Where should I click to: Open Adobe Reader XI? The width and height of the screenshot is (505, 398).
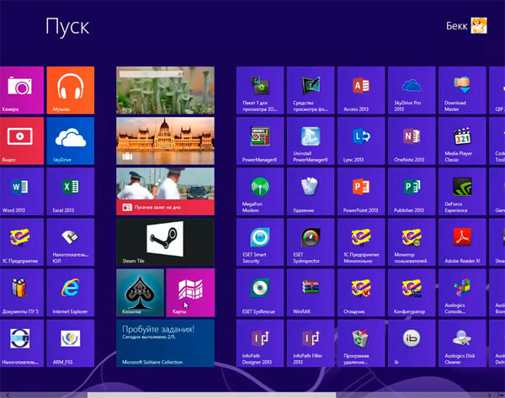[462, 241]
